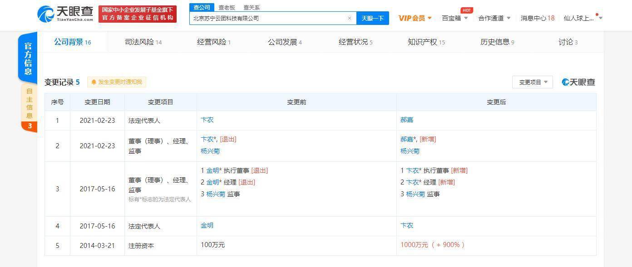
Task: Clear the search box with the X icon
Action: point(349,18)
